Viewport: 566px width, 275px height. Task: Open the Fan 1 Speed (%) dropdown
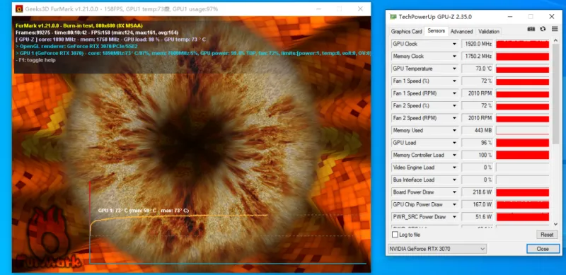pyautogui.click(x=454, y=81)
